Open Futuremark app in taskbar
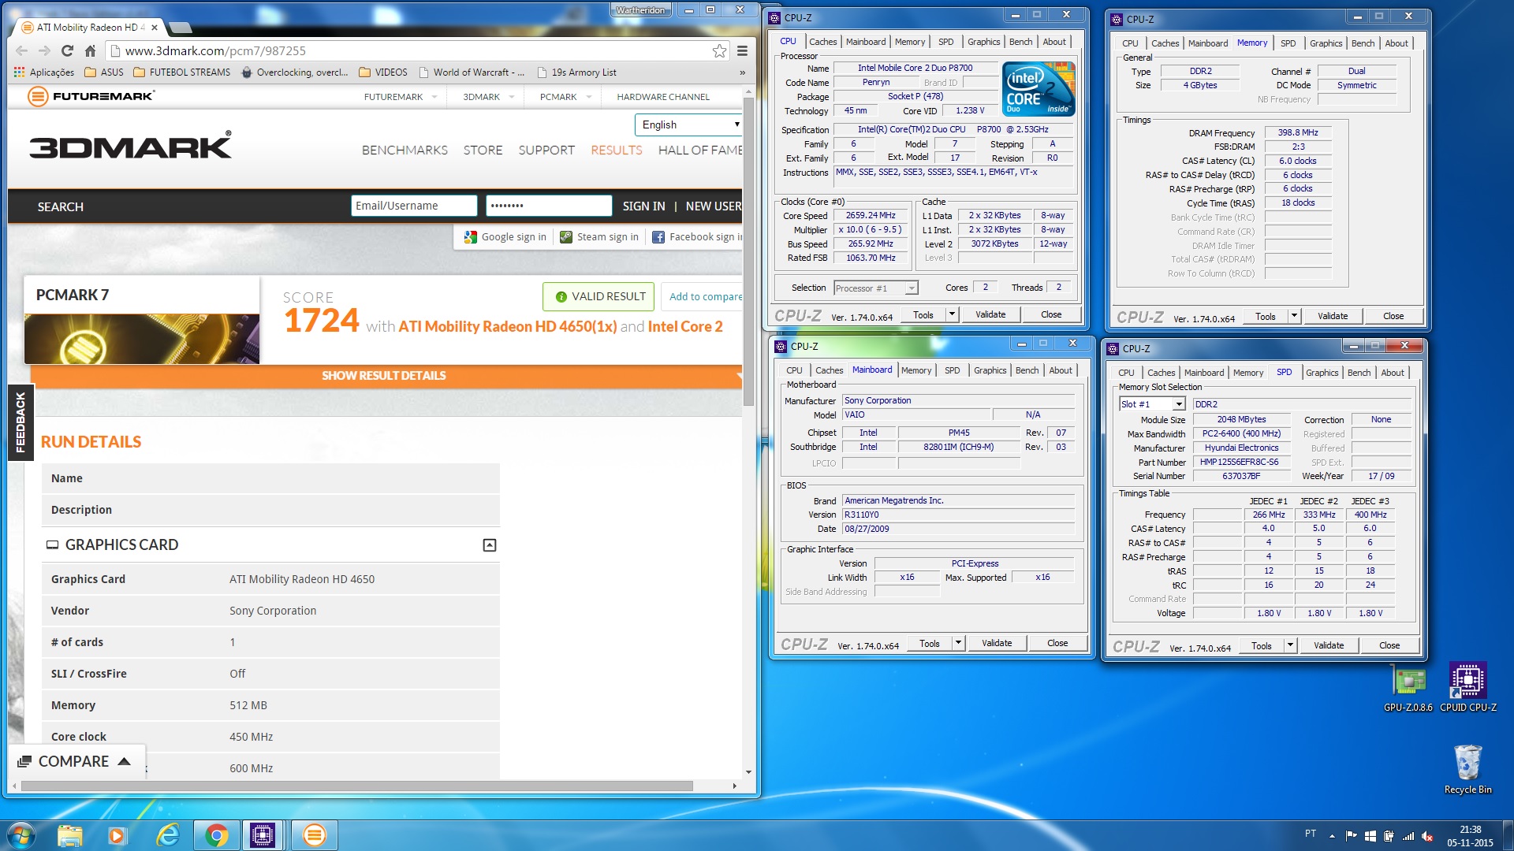Image resolution: width=1514 pixels, height=851 pixels. 314,835
